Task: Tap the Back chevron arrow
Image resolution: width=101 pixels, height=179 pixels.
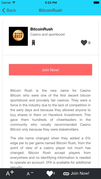Action: coord(4,10)
